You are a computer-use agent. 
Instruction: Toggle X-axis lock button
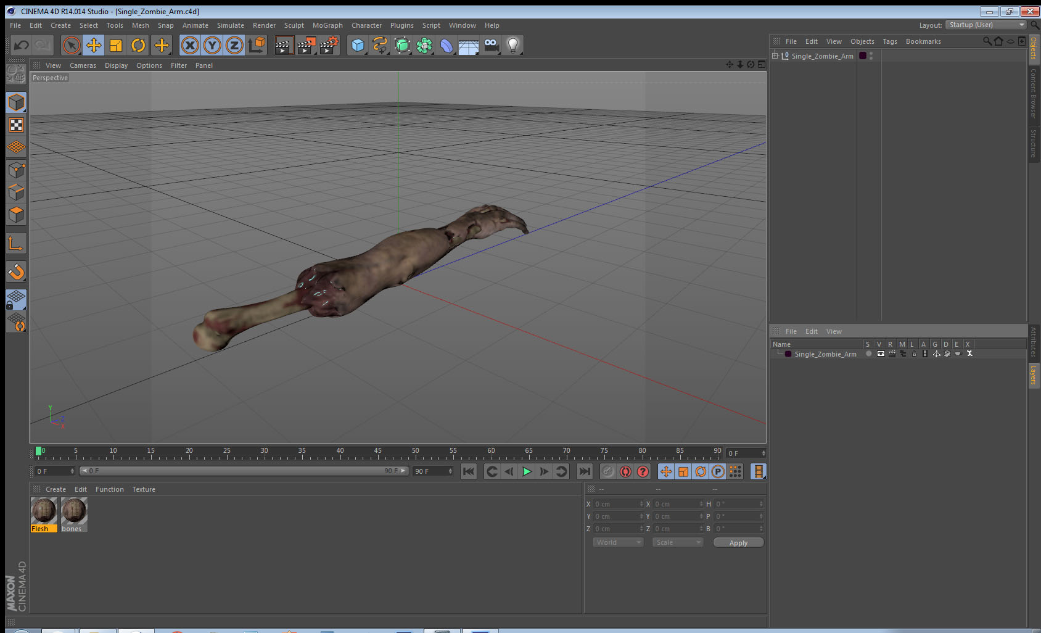click(190, 45)
